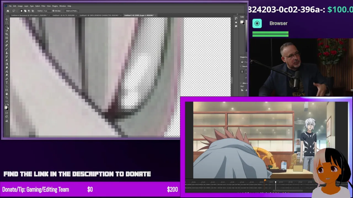Open the Comments panel icon

coord(236,26)
